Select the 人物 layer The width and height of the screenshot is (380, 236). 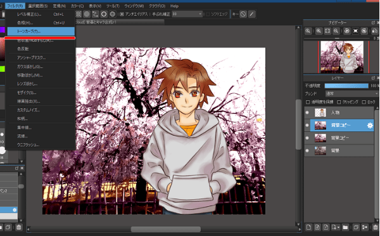pos(339,112)
